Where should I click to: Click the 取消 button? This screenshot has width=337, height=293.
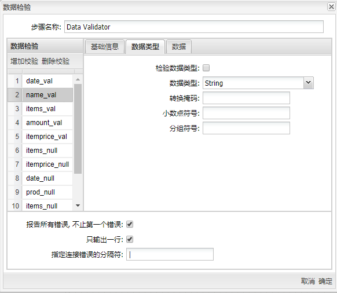[308, 281]
